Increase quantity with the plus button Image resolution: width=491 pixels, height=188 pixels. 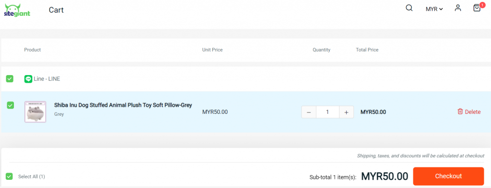coord(346,112)
